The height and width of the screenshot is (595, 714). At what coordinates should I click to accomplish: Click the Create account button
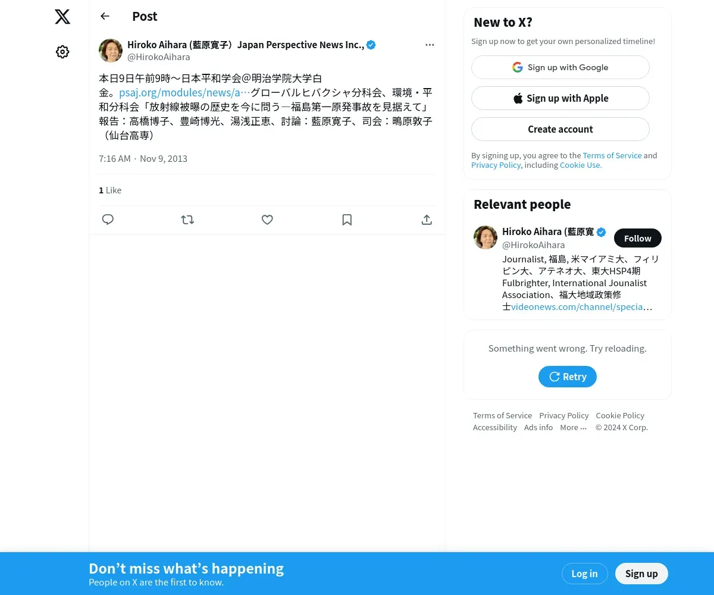coord(560,129)
